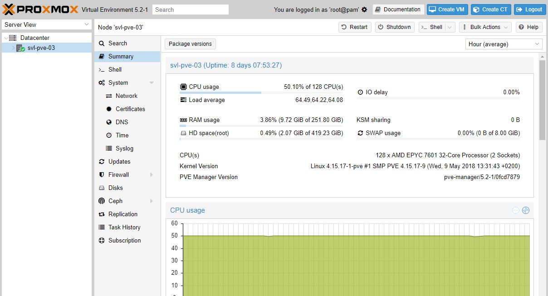Open the Summary menu item
Viewport: 548px width, 296px height.
127,57
